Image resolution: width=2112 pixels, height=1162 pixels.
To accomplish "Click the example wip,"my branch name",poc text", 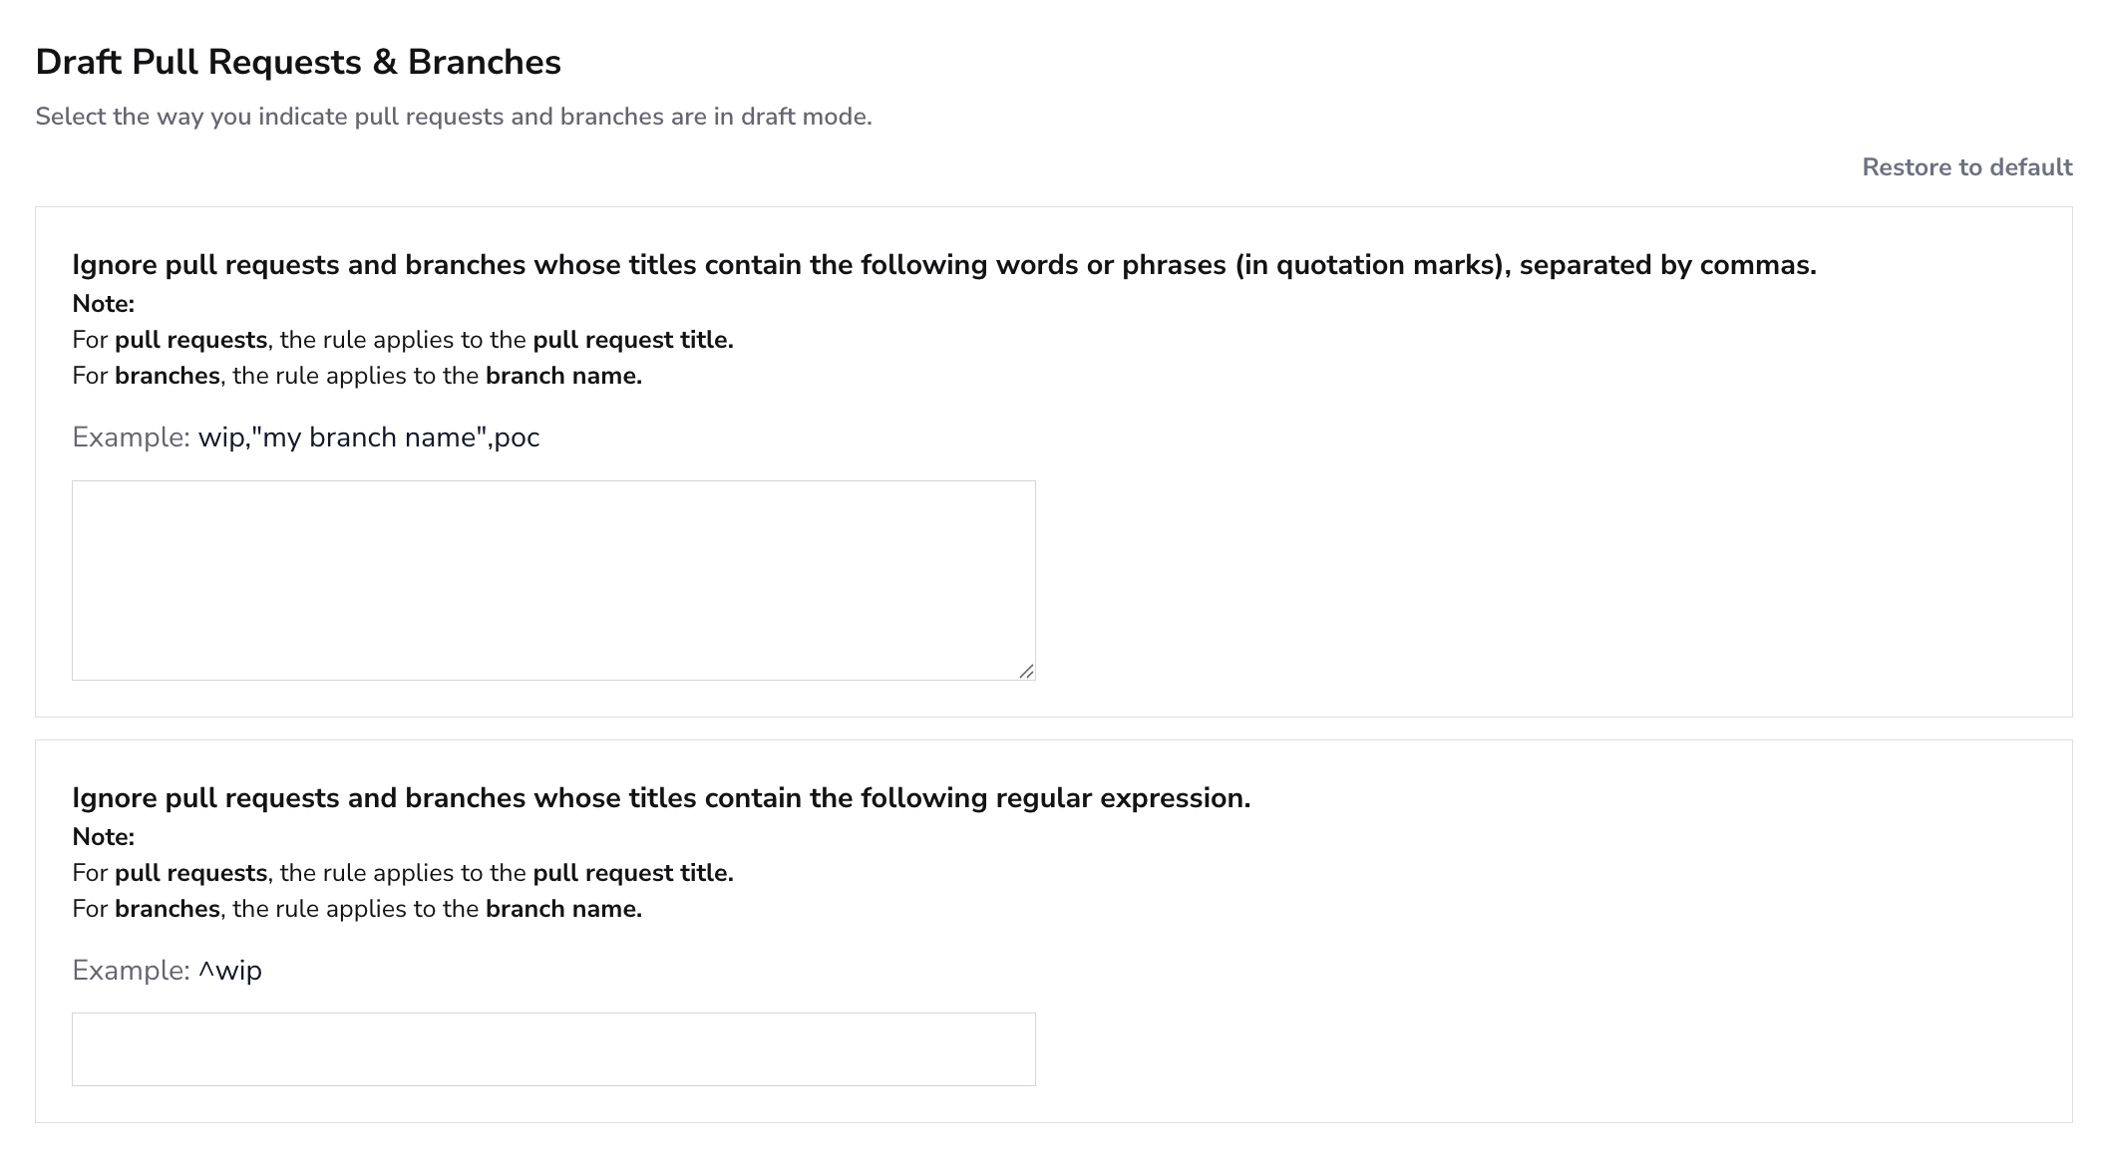I will click(x=369, y=437).
